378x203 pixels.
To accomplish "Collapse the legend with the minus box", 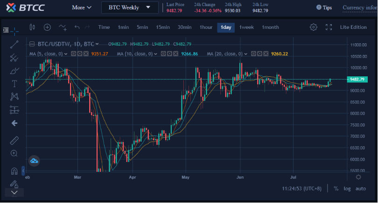I will point(32,44).
